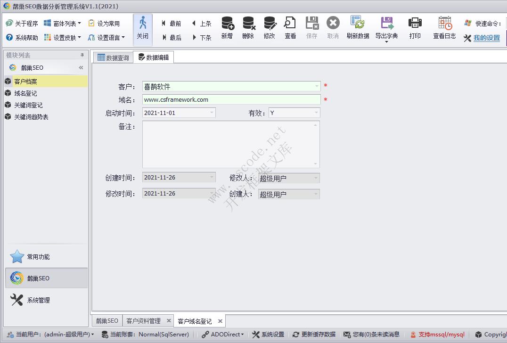
Task: Switch to the 数据查询 tab
Action: coord(113,57)
